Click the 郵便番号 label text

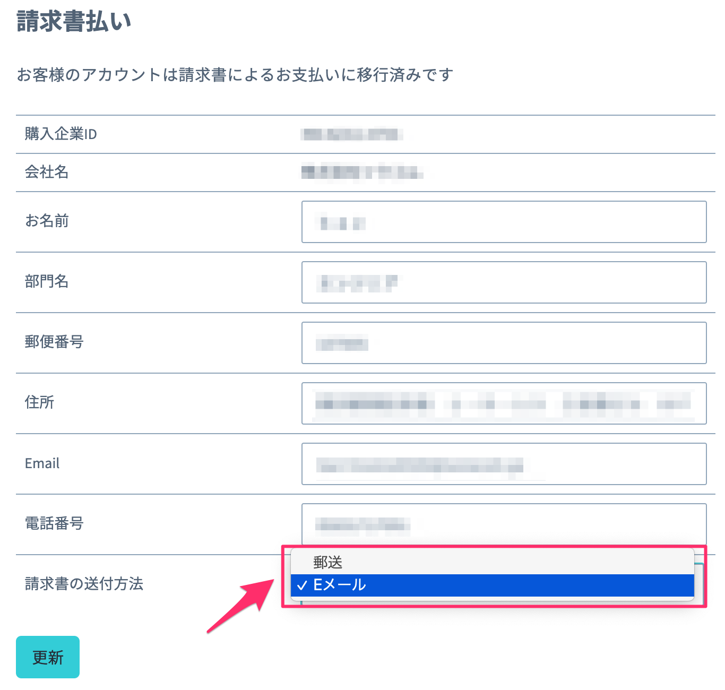pos(54,342)
